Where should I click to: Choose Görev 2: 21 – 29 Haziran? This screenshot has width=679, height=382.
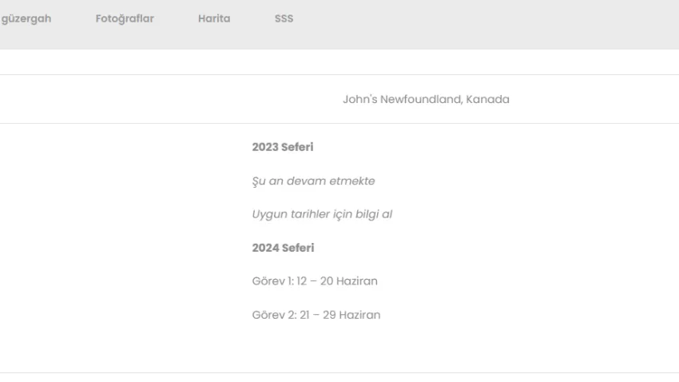[316, 315]
